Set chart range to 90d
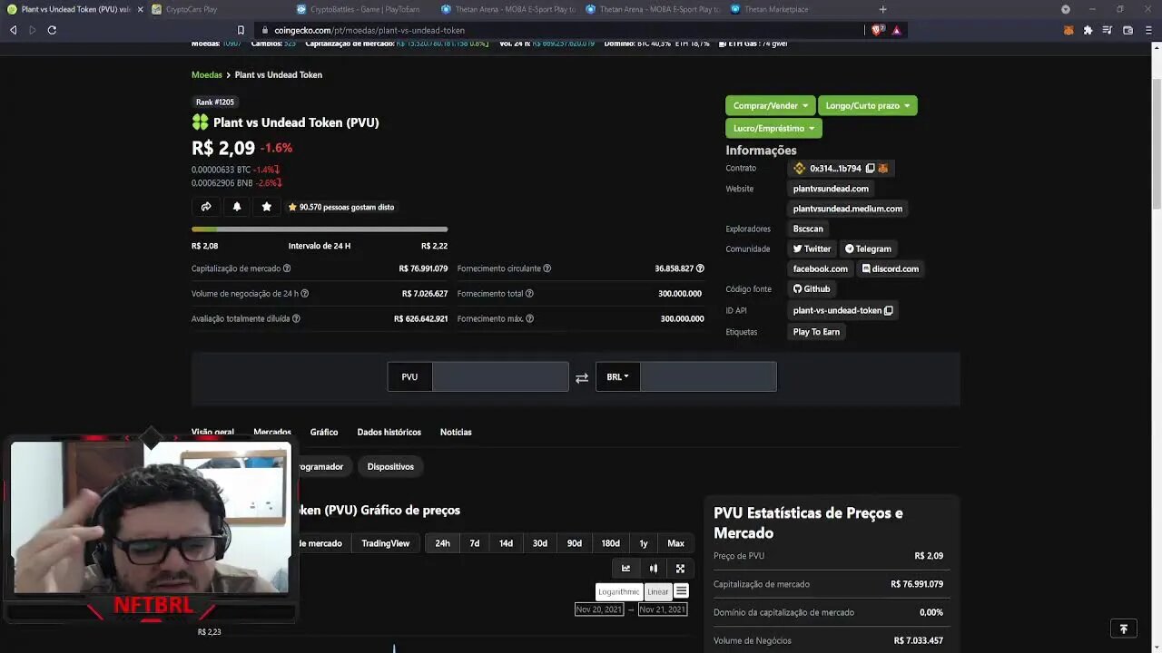Screen dimensions: 1162x653 pyautogui.click(x=575, y=543)
